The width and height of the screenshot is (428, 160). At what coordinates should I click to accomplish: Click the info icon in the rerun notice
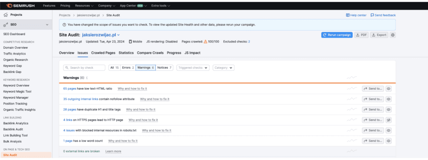pyautogui.click(x=64, y=25)
